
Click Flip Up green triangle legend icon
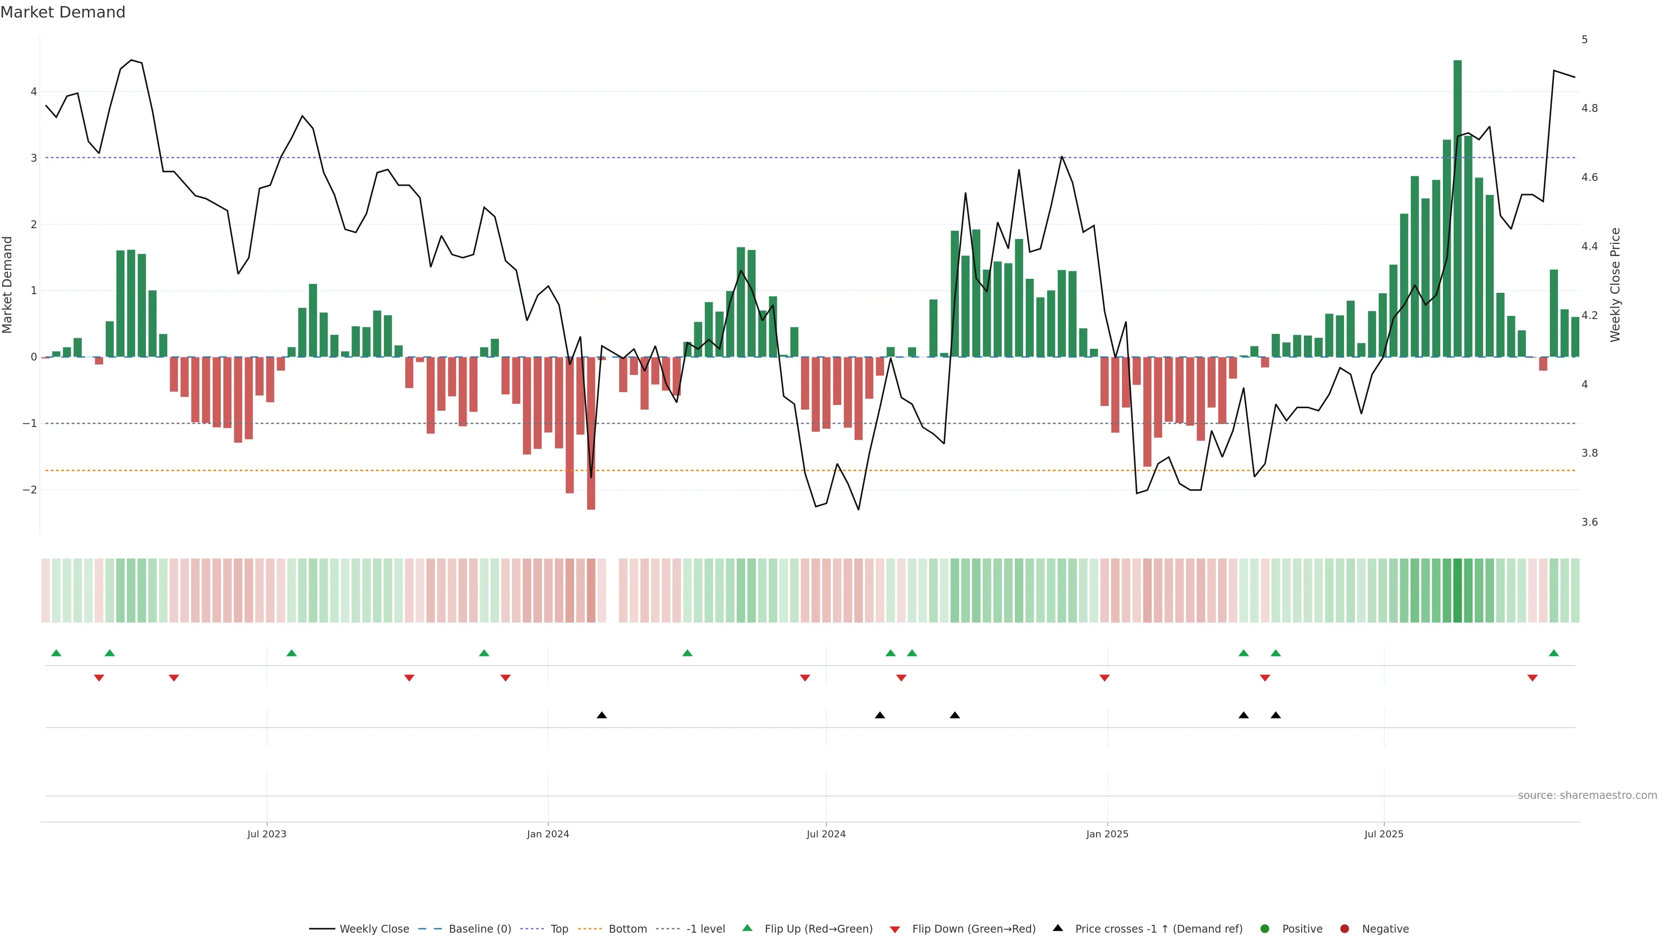748,928
